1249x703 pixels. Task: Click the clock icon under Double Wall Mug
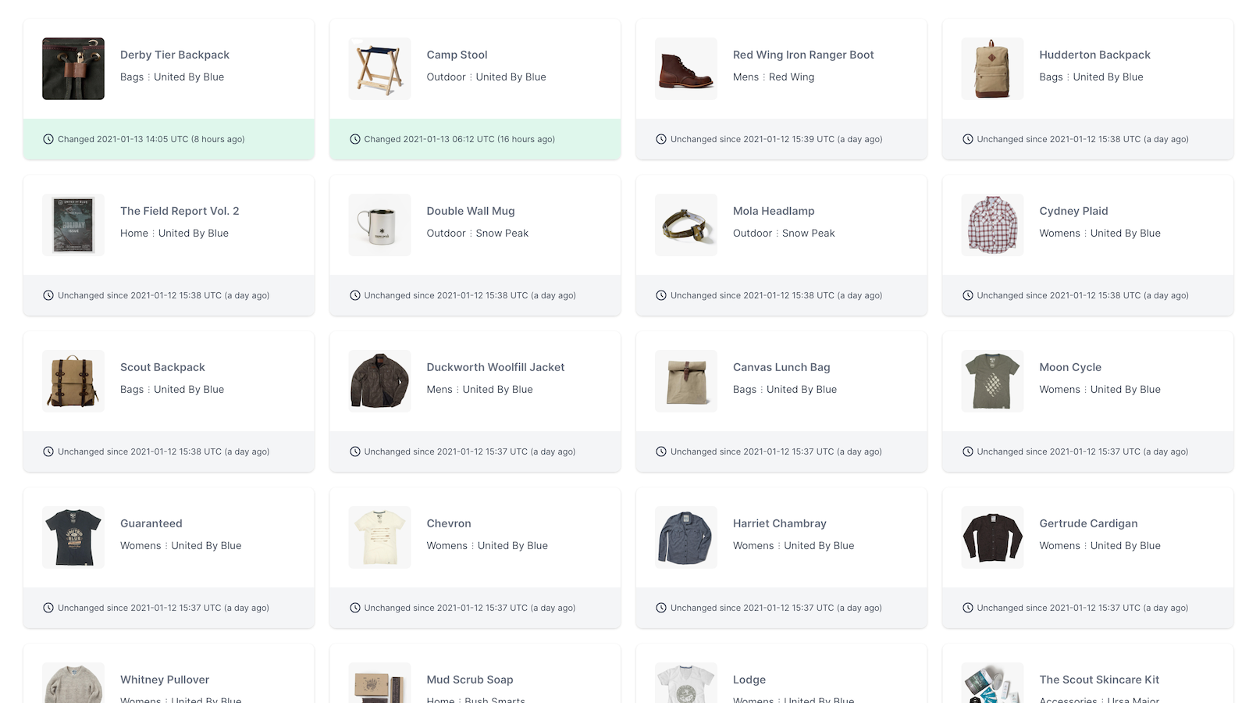tap(355, 295)
